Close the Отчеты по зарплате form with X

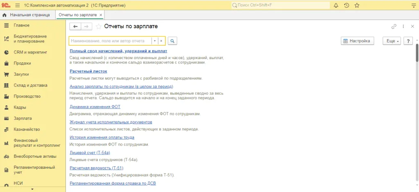point(412,26)
